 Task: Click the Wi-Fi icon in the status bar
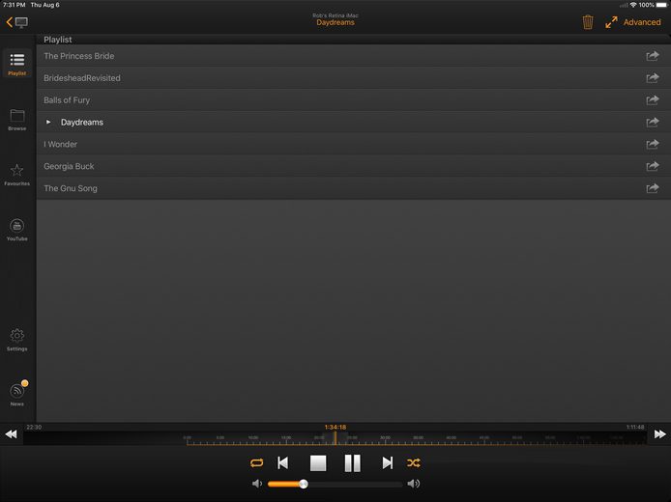(x=633, y=5)
